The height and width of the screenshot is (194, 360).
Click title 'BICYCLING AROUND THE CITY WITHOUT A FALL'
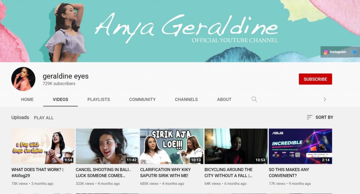click(x=229, y=173)
